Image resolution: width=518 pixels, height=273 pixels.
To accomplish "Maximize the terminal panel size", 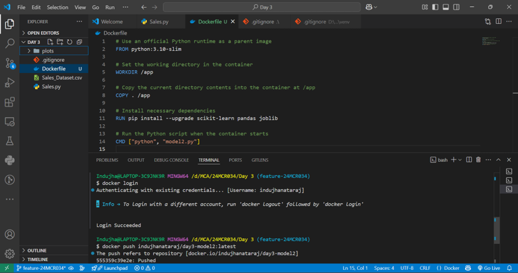I will coord(499,159).
